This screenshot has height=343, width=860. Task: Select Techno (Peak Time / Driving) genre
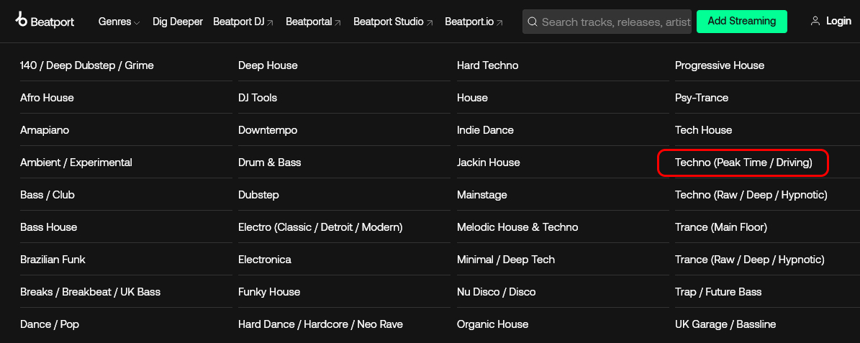(x=743, y=163)
